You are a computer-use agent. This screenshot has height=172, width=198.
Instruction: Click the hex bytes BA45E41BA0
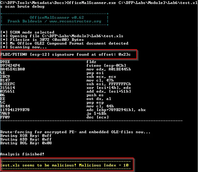pyautogui.click(x=12, y=69)
